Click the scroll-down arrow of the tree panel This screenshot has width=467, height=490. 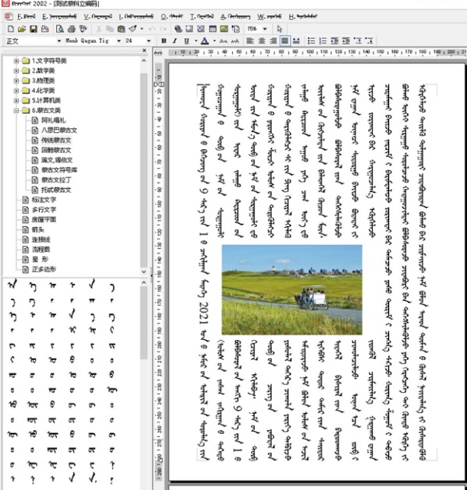pyautogui.click(x=143, y=272)
